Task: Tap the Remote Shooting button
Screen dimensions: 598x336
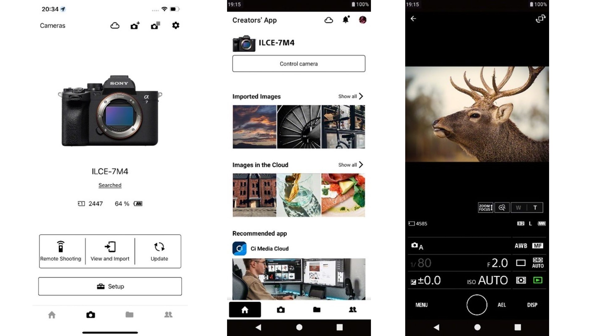Action: click(x=61, y=251)
